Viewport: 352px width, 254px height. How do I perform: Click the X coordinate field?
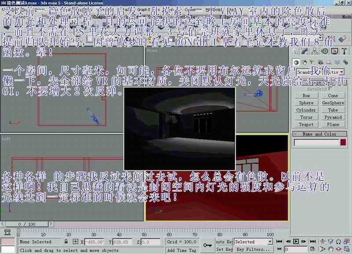click(94, 242)
